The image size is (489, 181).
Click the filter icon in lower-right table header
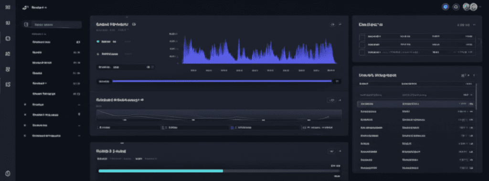tap(463, 75)
